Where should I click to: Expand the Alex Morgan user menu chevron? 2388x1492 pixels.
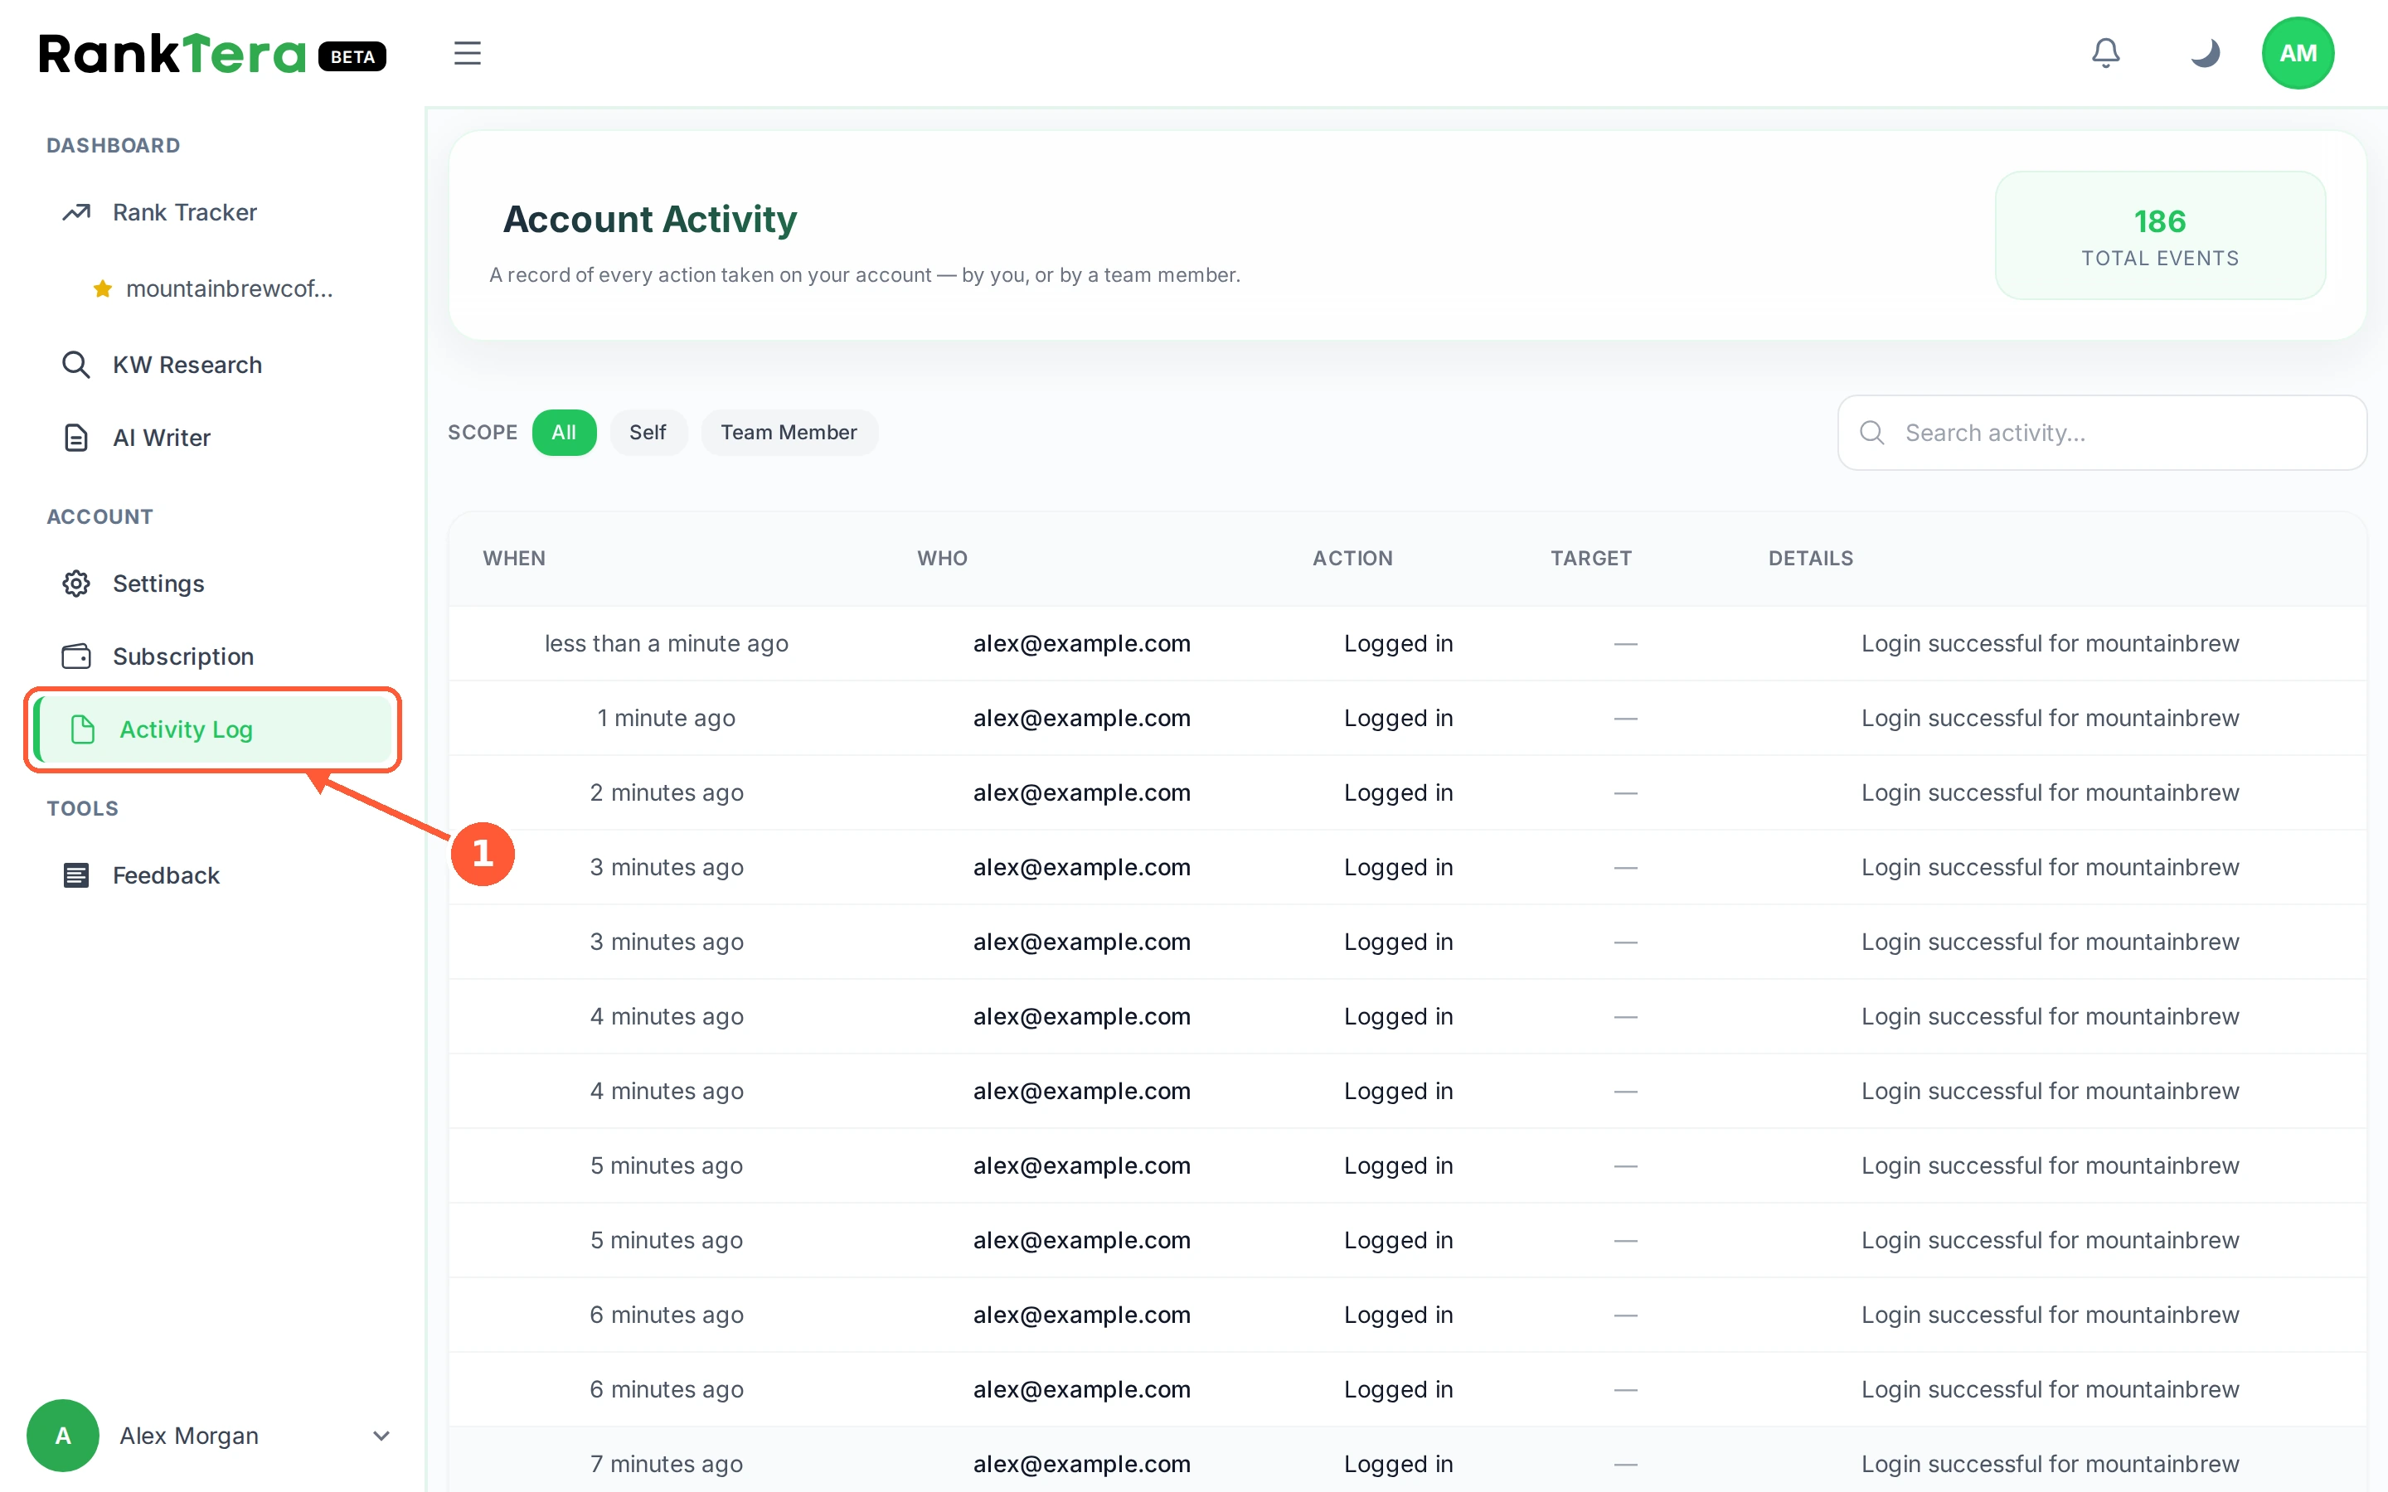pyautogui.click(x=381, y=1436)
